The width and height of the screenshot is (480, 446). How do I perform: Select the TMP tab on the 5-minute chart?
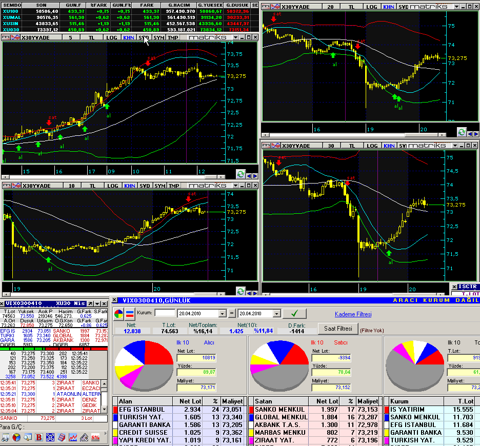(173, 37)
